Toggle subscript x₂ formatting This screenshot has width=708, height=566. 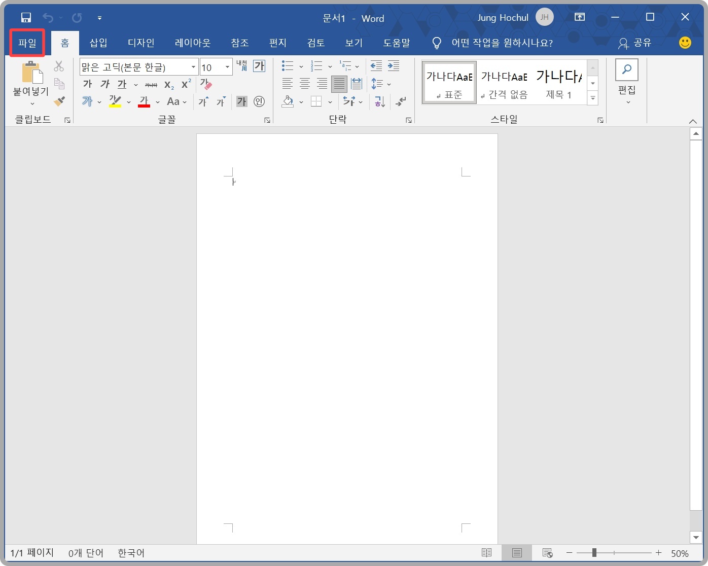point(169,85)
